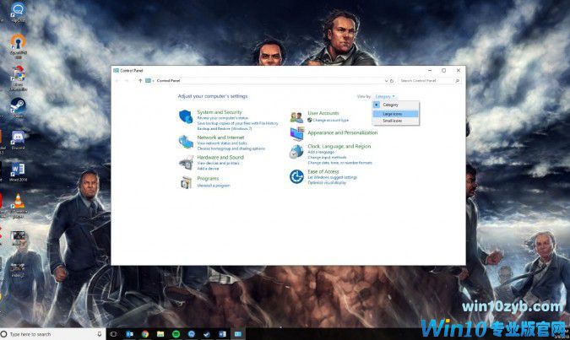Open the User Accounts icon
The height and width of the screenshot is (340, 570).
pos(296,116)
